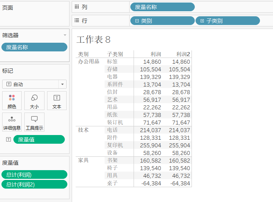Select the 家具 category row label

(x=83, y=160)
